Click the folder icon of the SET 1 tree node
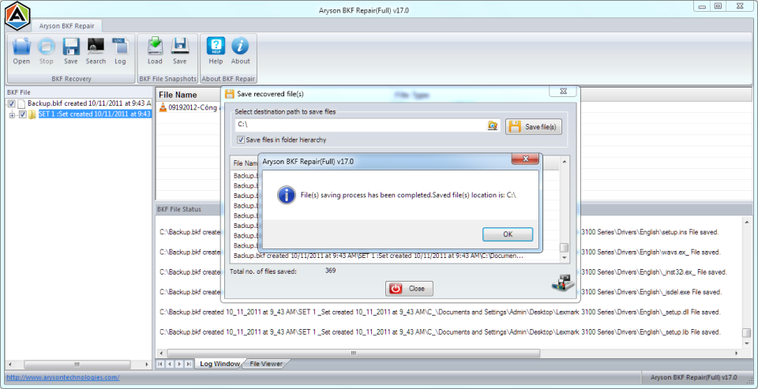 [32, 114]
